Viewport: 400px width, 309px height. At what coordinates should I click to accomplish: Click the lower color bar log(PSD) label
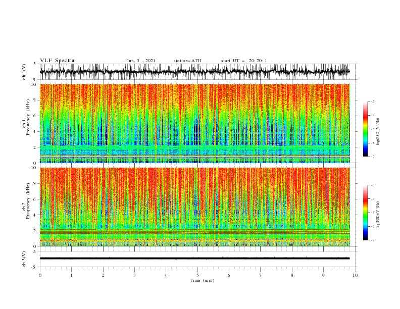[378, 215]
